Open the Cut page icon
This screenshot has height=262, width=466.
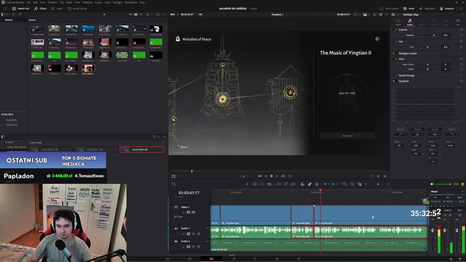pyautogui.click(x=190, y=259)
